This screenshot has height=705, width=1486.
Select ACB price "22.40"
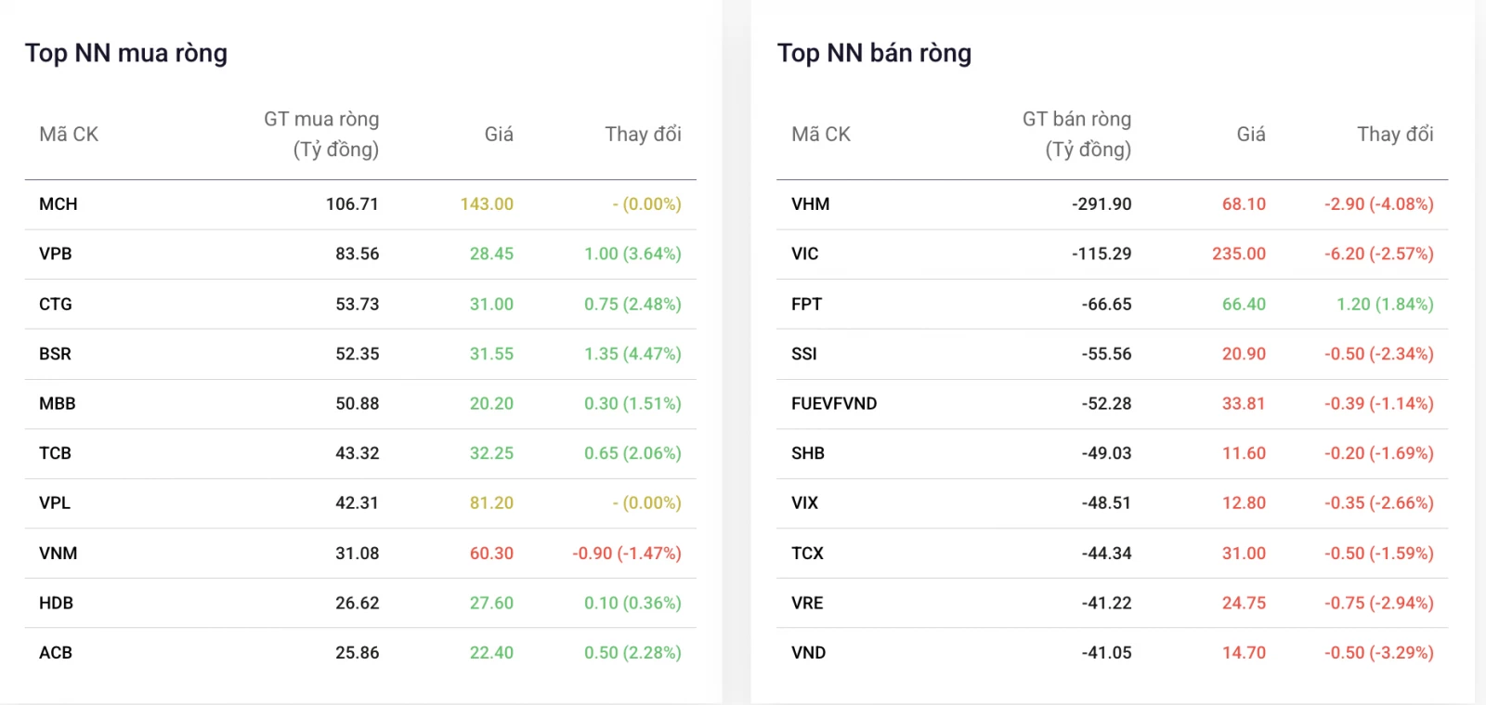click(491, 652)
